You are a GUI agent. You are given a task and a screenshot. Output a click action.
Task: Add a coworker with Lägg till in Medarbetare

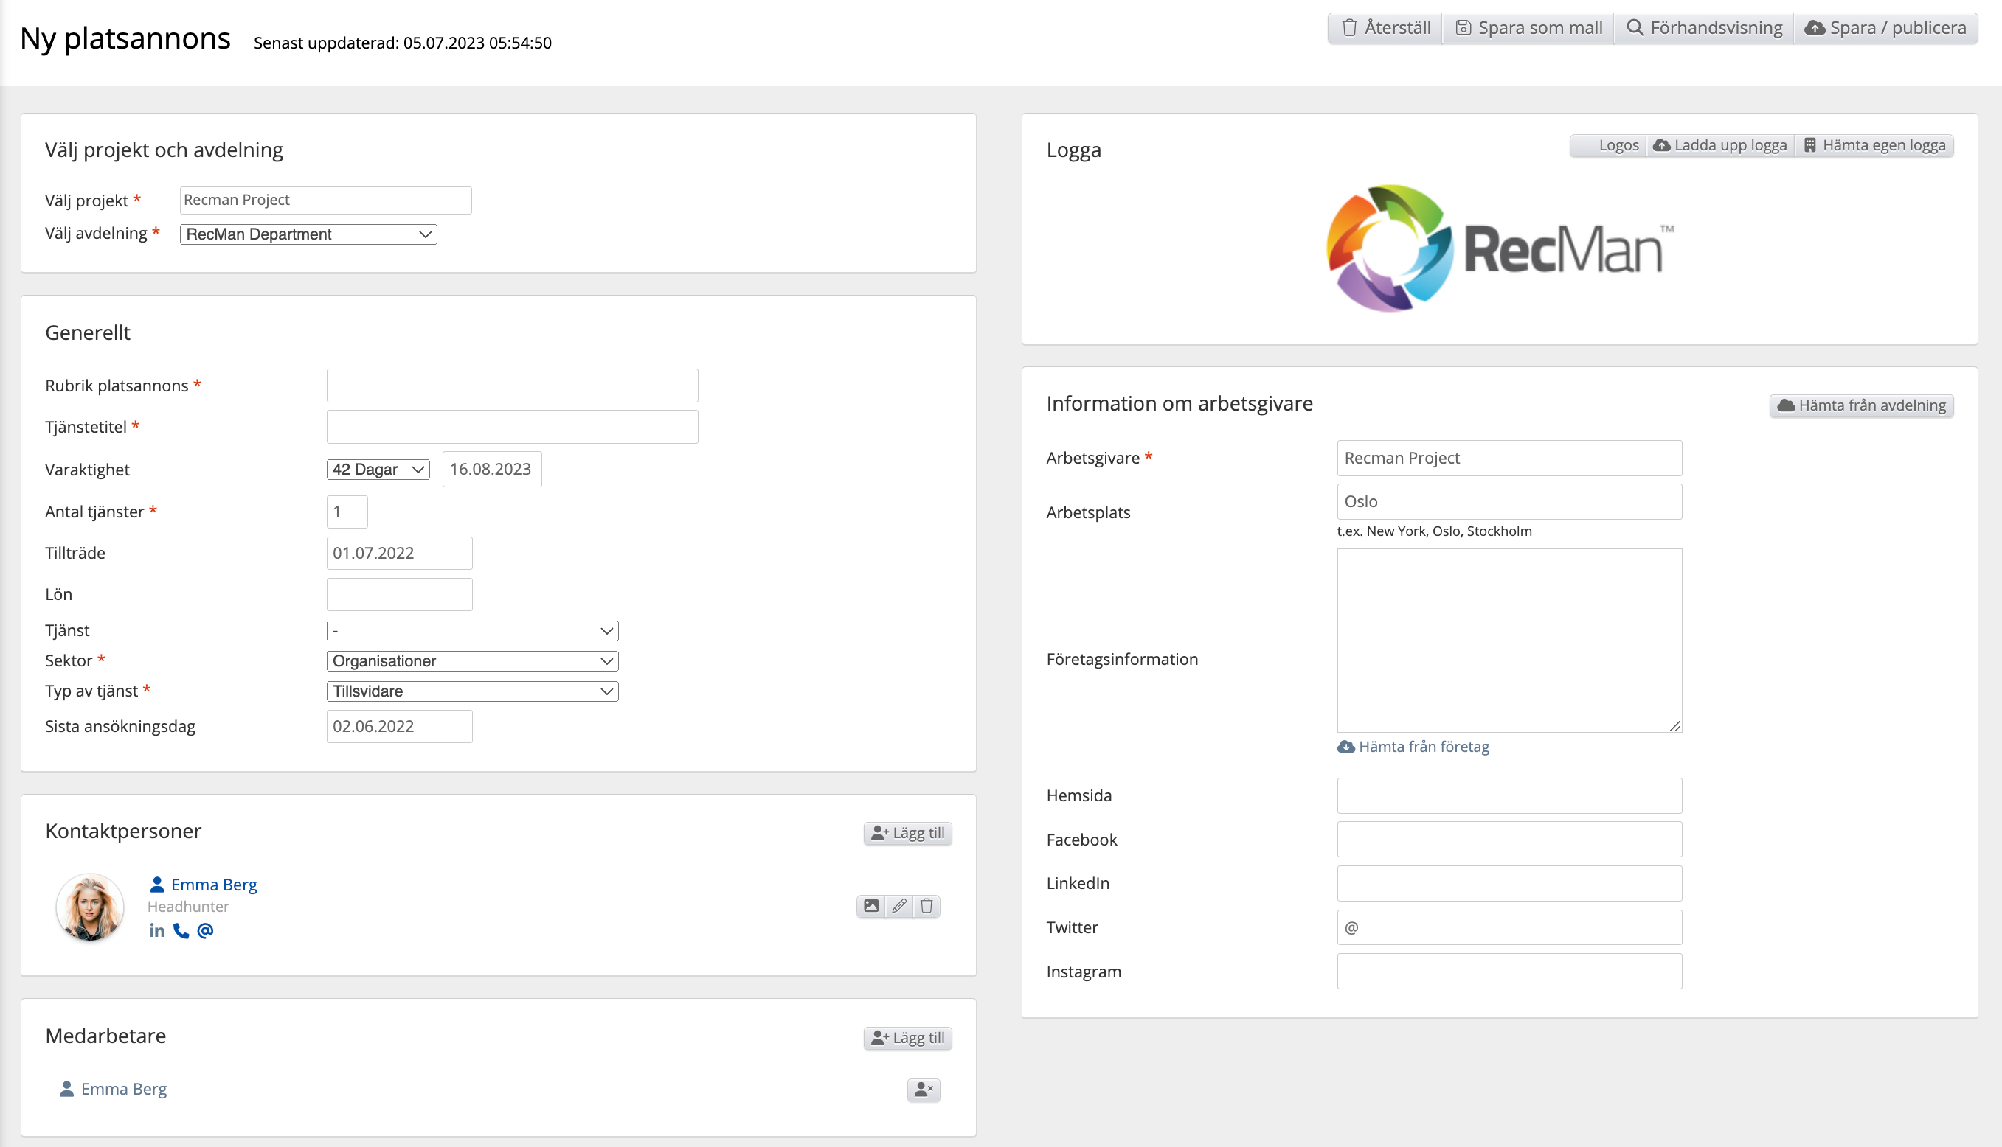point(908,1039)
